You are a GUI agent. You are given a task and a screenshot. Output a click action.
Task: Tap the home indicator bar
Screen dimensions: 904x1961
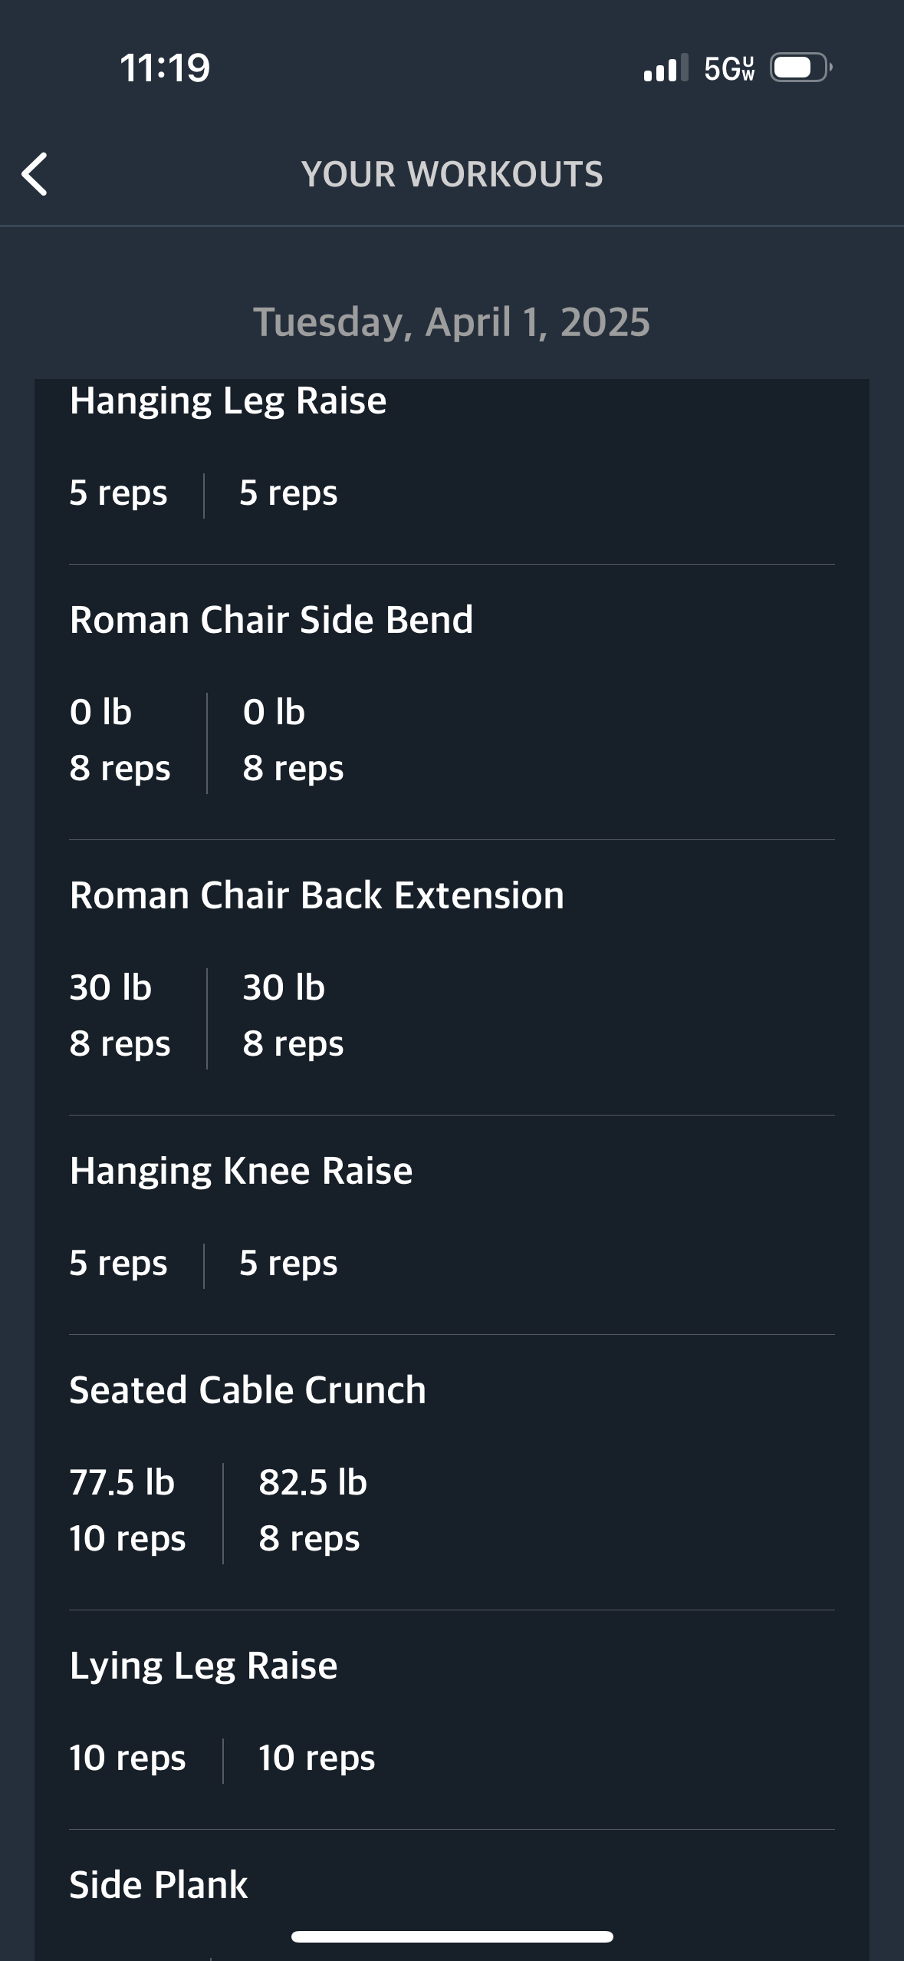tap(452, 1936)
